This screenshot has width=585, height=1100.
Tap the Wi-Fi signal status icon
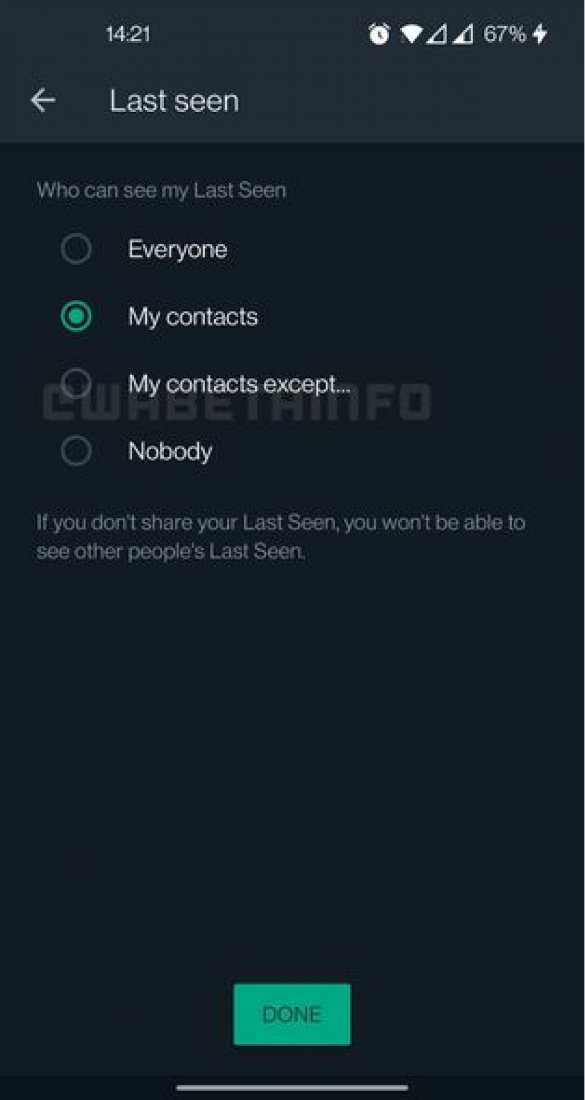tap(411, 34)
